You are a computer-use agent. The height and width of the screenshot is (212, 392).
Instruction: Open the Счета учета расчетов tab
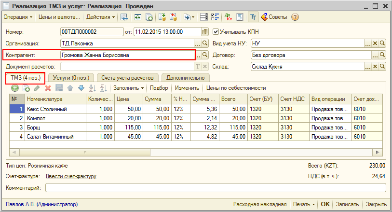click(127, 78)
